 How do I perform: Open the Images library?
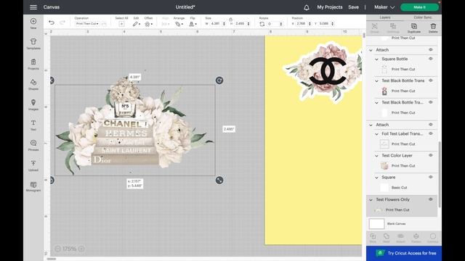tap(33, 104)
